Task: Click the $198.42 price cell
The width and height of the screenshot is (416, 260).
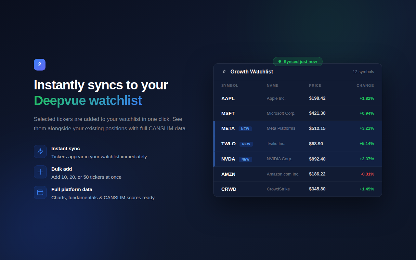Action: (317, 98)
